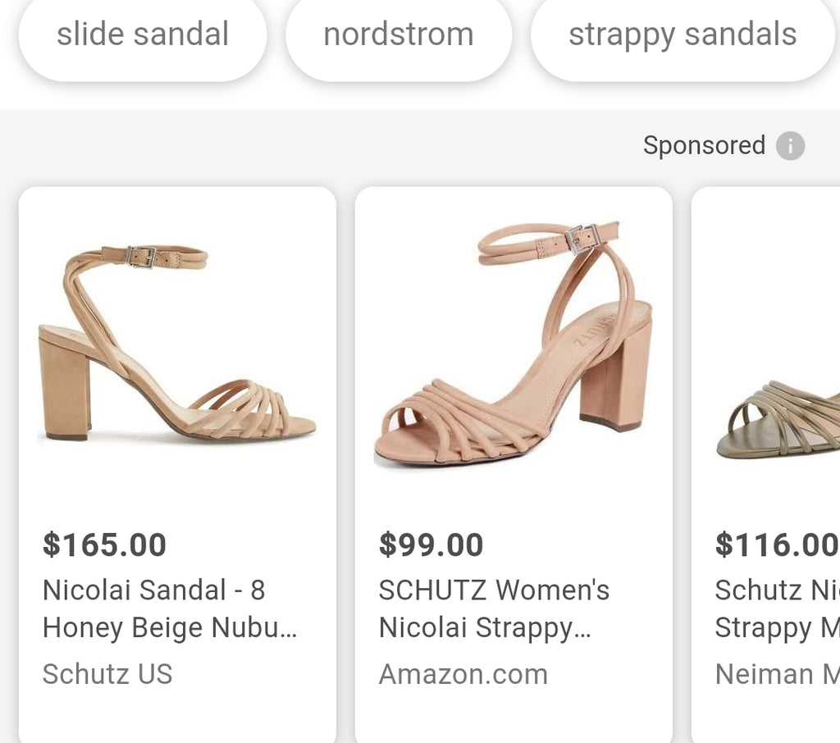Viewport: 840px width, 743px height.
Task: Visit the Schutz US seller link
Action: pyautogui.click(x=107, y=674)
